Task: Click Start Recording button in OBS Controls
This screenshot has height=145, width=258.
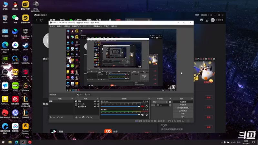Action: 183,105
